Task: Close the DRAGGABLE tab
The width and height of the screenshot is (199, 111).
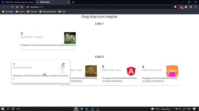Action: (68, 2)
